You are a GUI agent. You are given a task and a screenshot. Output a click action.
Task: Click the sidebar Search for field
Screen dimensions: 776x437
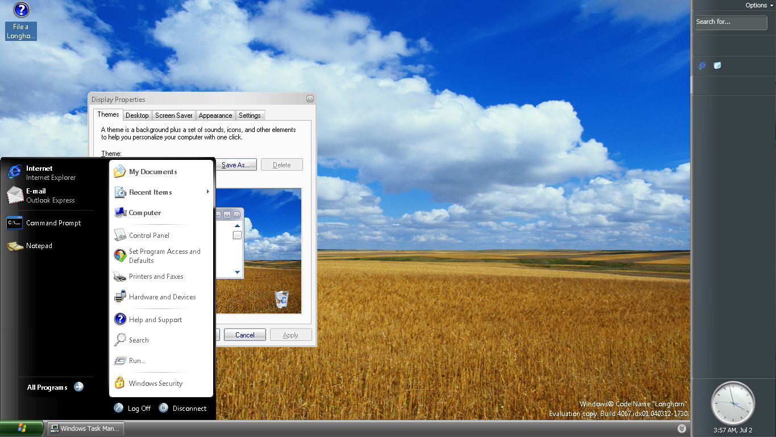(x=731, y=22)
